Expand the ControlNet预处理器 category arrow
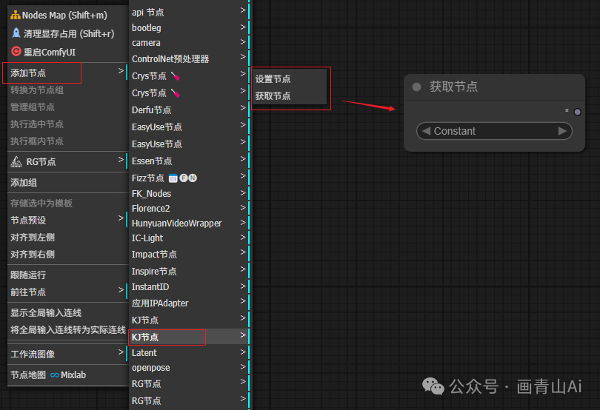Screen dimensions: 600x410 pos(243,56)
